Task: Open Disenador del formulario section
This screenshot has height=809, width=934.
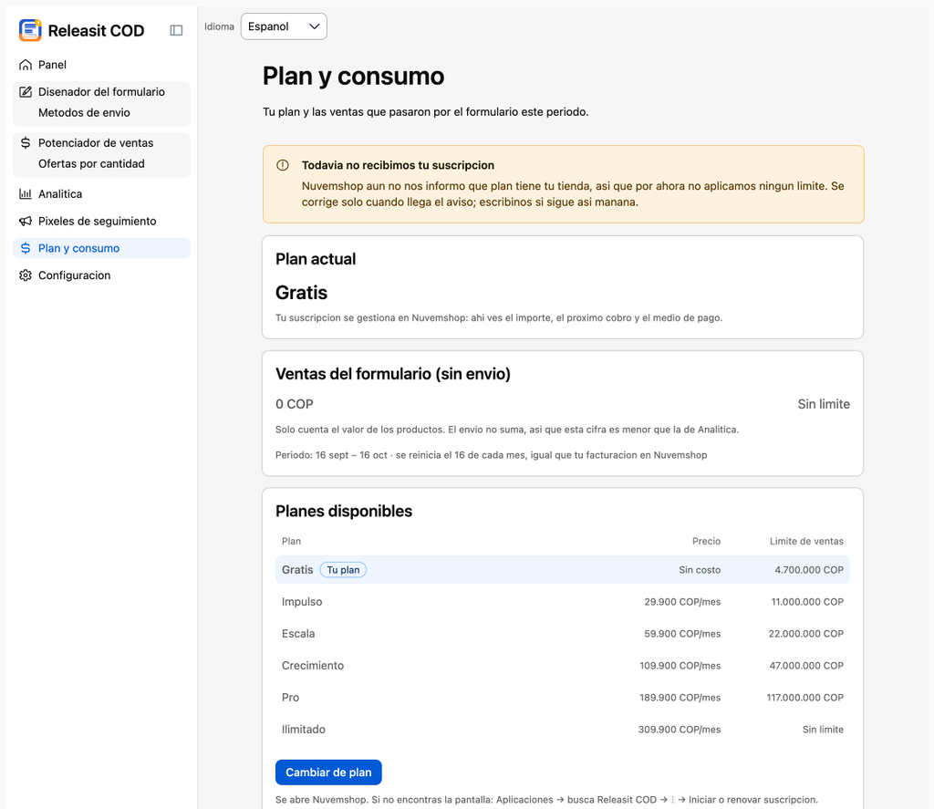Action: pyautogui.click(x=102, y=92)
